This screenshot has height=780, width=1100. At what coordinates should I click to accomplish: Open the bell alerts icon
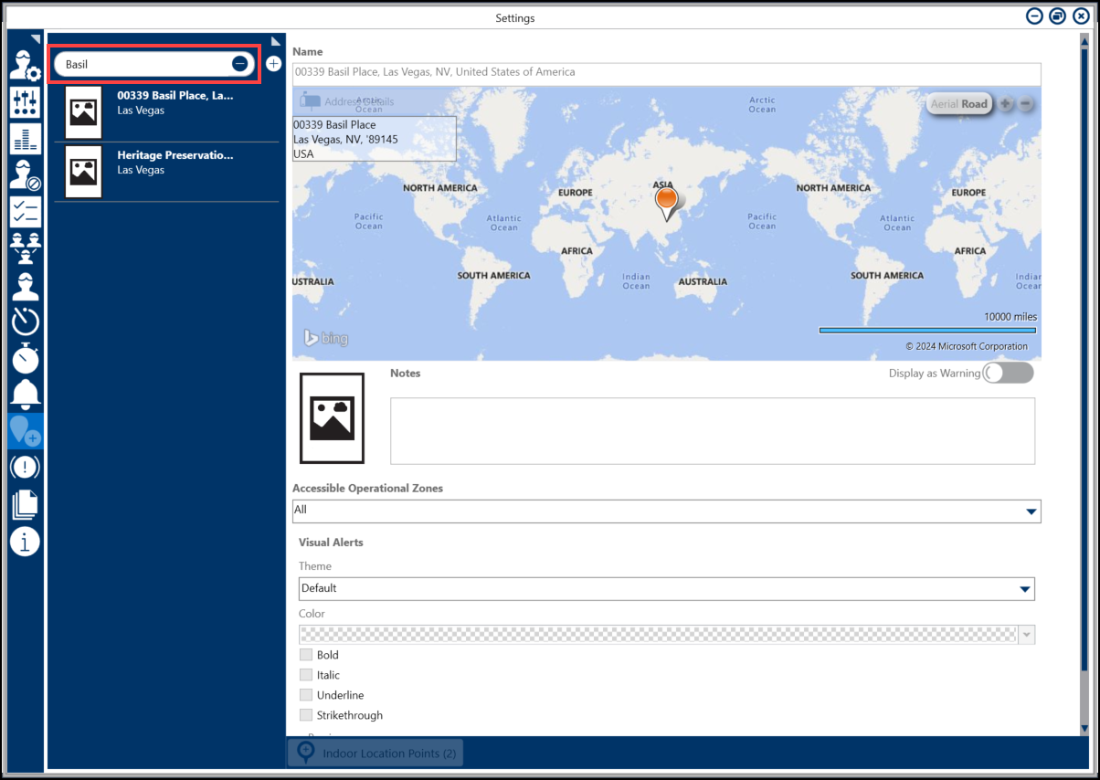(x=25, y=394)
